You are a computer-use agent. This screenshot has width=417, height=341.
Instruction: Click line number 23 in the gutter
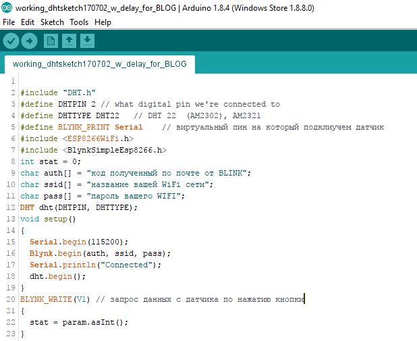coord(11,334)
